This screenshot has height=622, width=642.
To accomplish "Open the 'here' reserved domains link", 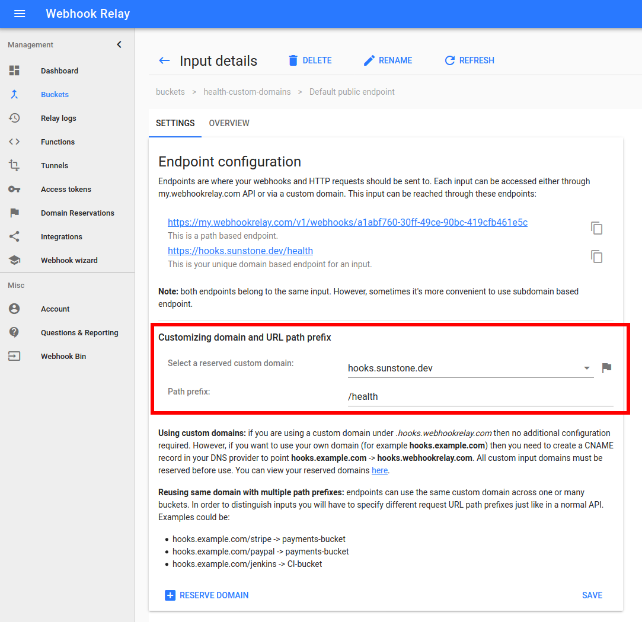I will (379, 470).
